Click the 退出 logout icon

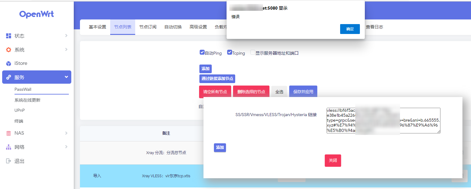(x=9, y=161)
